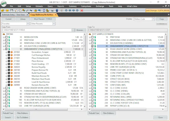
Task: Close the Copy Biditems/Activities tab
Action: coord(56,15)
